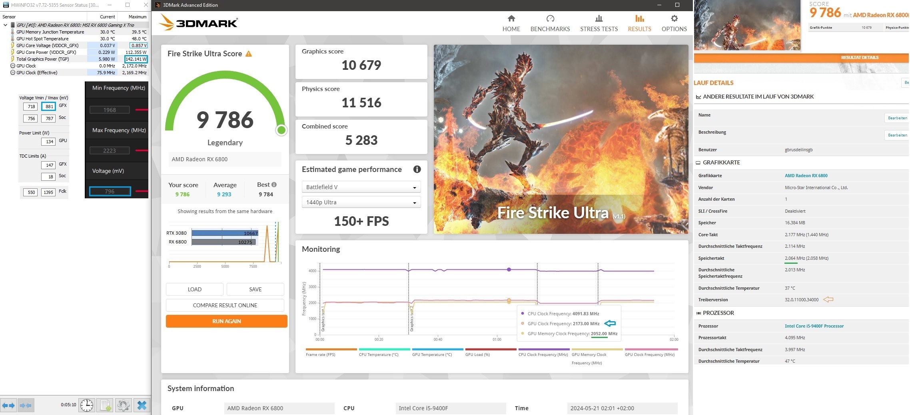Click the expand-columns arrows icon in HWiNFO toolbar
This screenshot has width=910, height=415.
pos(8,405)
